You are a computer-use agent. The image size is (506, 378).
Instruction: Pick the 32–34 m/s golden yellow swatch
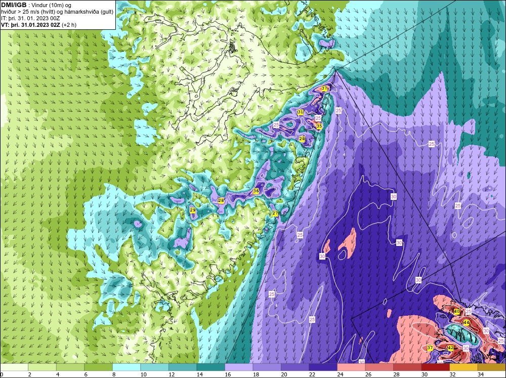click(463, 367)
